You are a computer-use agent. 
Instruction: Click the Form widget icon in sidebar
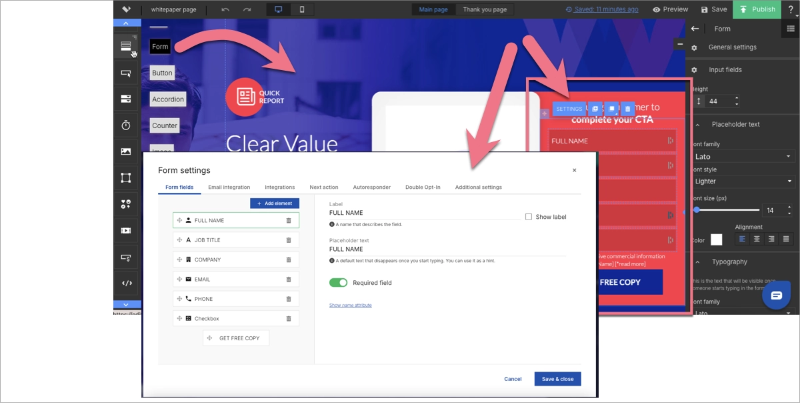pos(125,46)
